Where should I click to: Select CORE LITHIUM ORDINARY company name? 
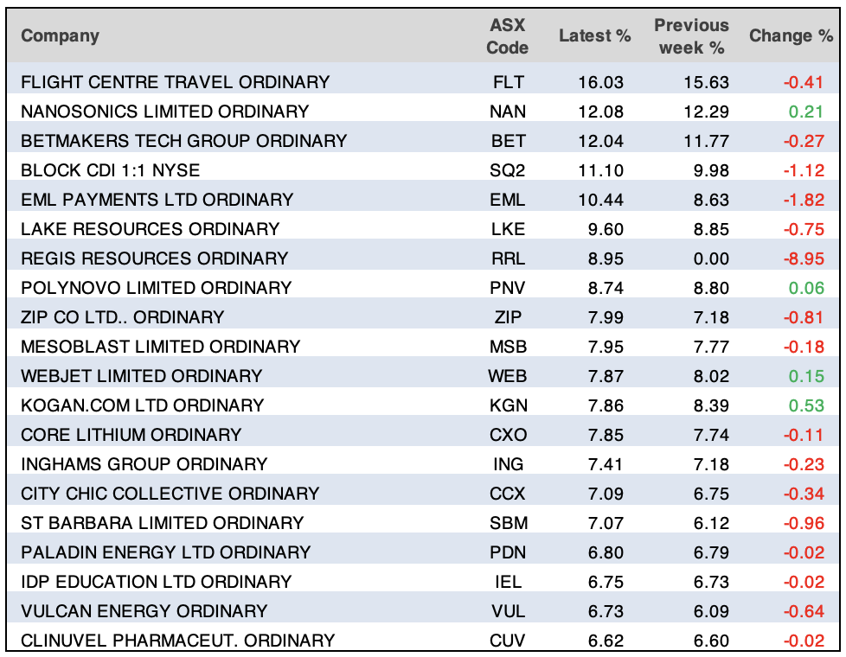click(x=131, y=435)
